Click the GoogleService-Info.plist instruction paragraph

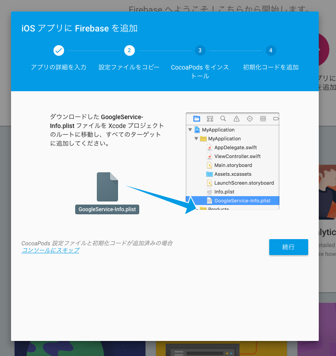pos(107,130)
